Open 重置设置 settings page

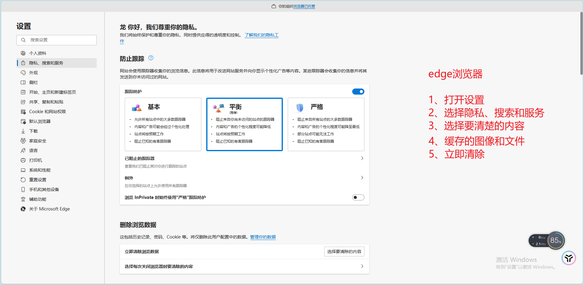point(57,180)
